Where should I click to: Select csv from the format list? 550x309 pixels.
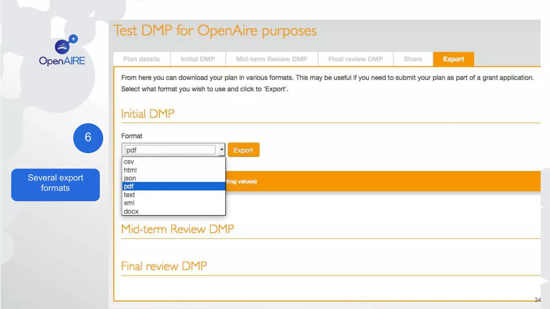[129, 162]
